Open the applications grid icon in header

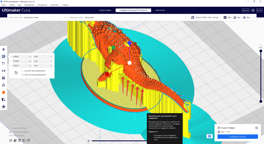coord(253,10)
